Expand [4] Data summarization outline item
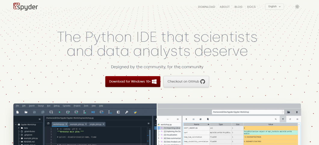 (159, 138)
